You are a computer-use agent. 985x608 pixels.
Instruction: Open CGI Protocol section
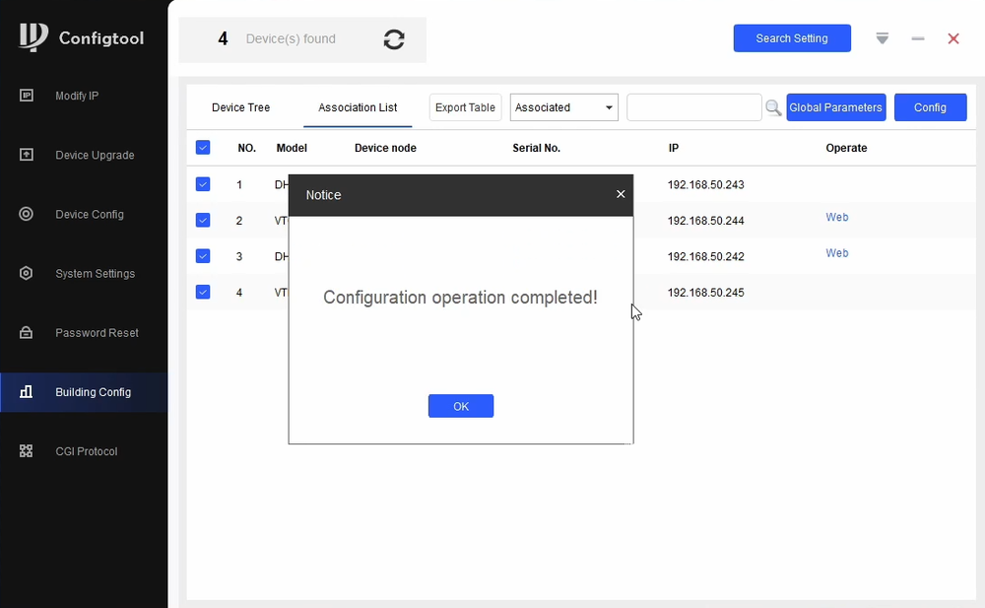(86, 450)
